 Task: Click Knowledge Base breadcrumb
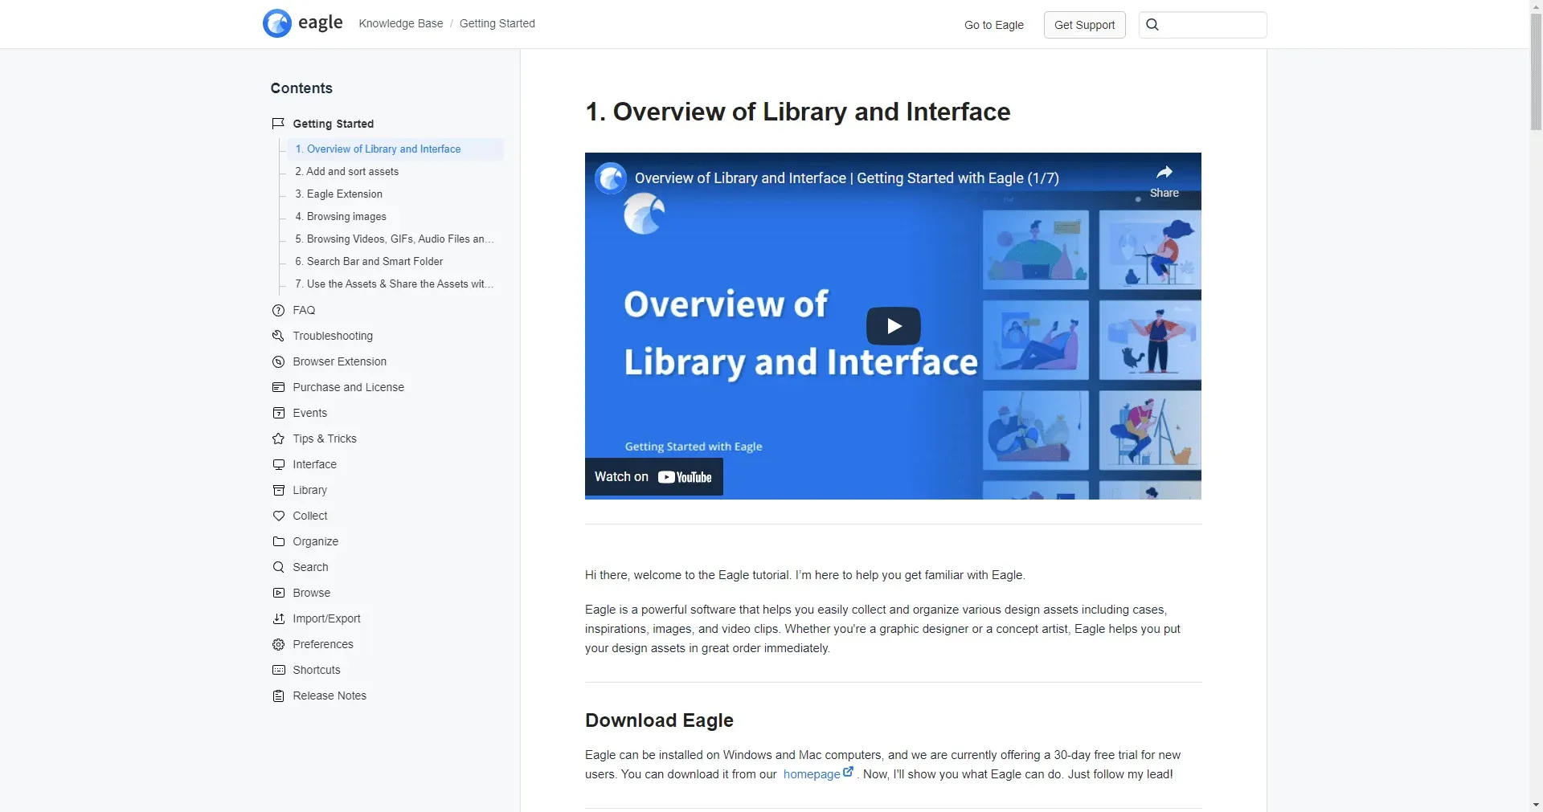pyautogui.click(x=400, y=23)
